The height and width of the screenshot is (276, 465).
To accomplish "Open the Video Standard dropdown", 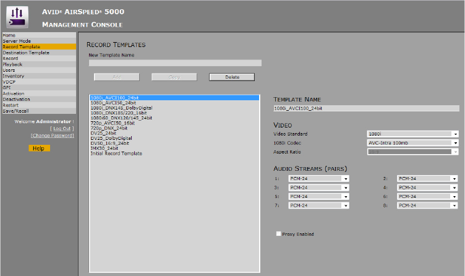I will [413, 134].
